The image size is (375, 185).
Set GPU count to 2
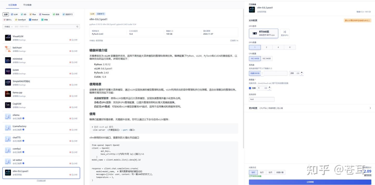266,47
